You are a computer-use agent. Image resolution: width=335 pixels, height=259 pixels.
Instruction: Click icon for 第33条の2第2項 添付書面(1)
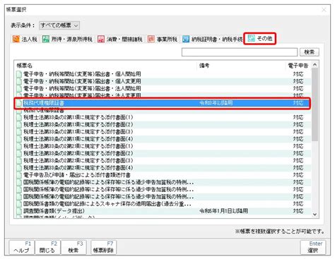point(19,146)
